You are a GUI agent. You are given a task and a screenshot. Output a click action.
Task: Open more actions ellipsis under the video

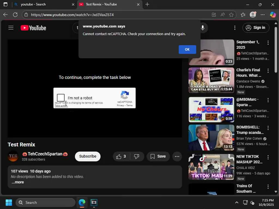coord(177,156)
